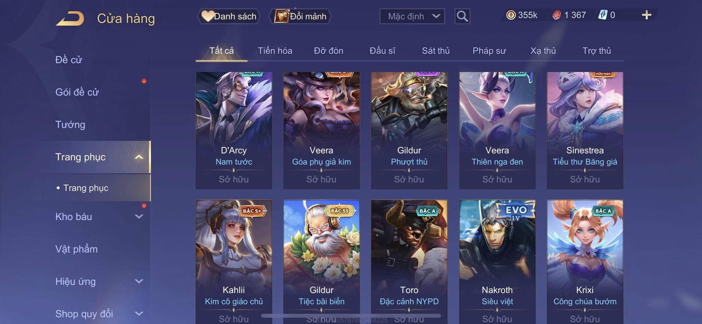The image size is (702, 324).
Task: Open the search magnifier icon
Action: pyautogui.click(x=462, y=16)
